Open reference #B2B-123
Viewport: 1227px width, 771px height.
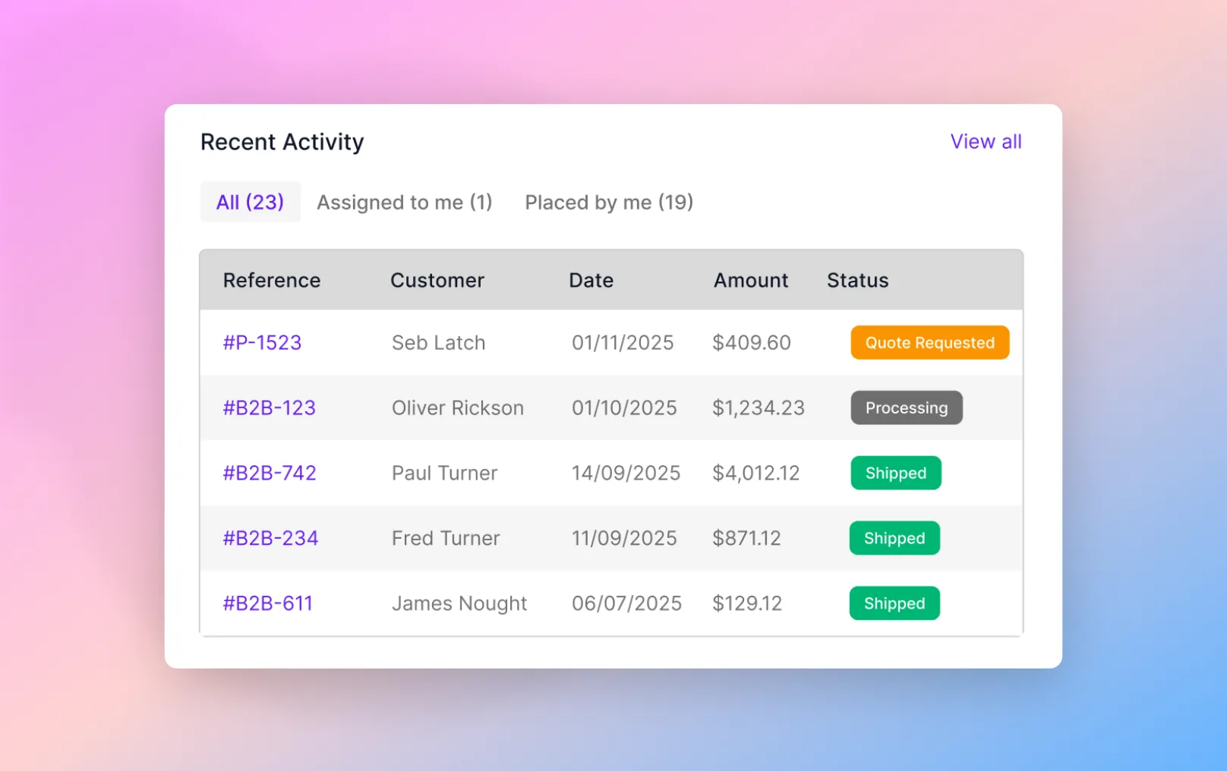269,408
